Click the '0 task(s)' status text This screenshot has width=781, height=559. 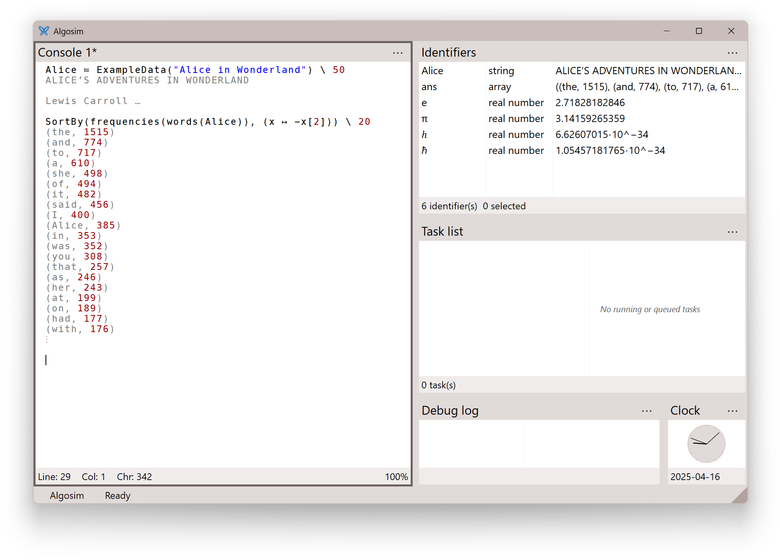coord(438,385)
